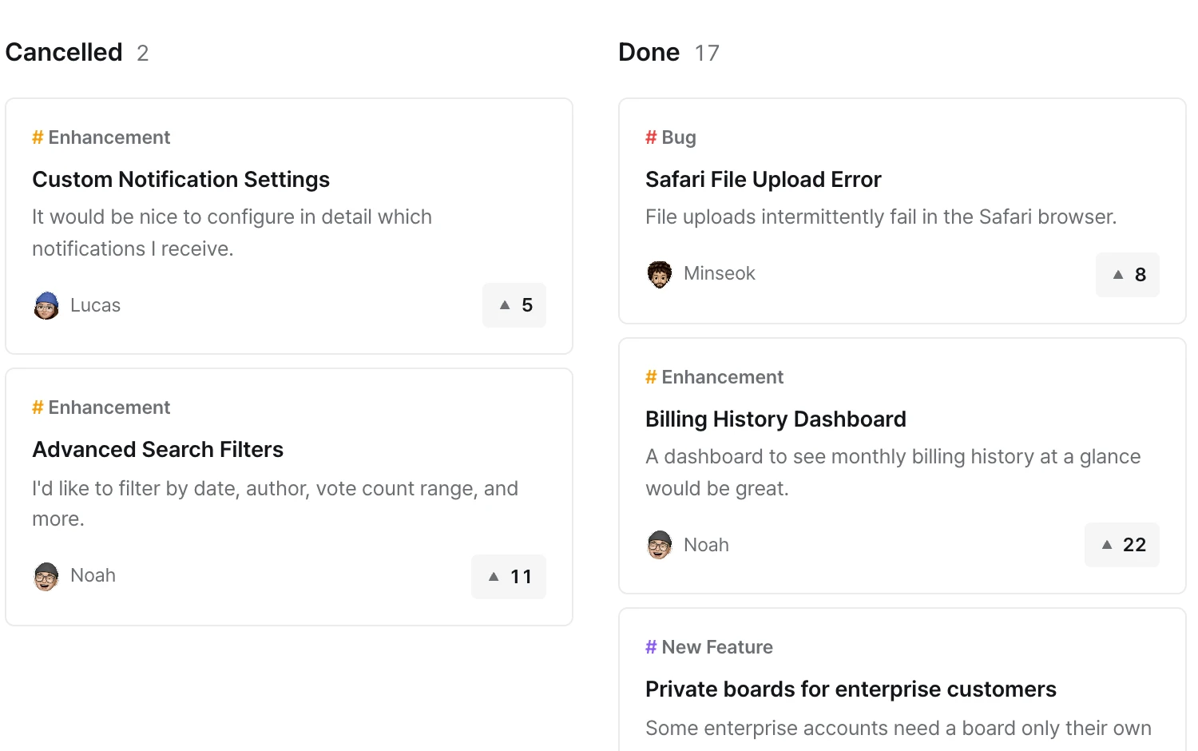Click the Cancelled column count 2
Image resolution: width=1198 pixels, height=751 pixels.
tap(143, 54)
